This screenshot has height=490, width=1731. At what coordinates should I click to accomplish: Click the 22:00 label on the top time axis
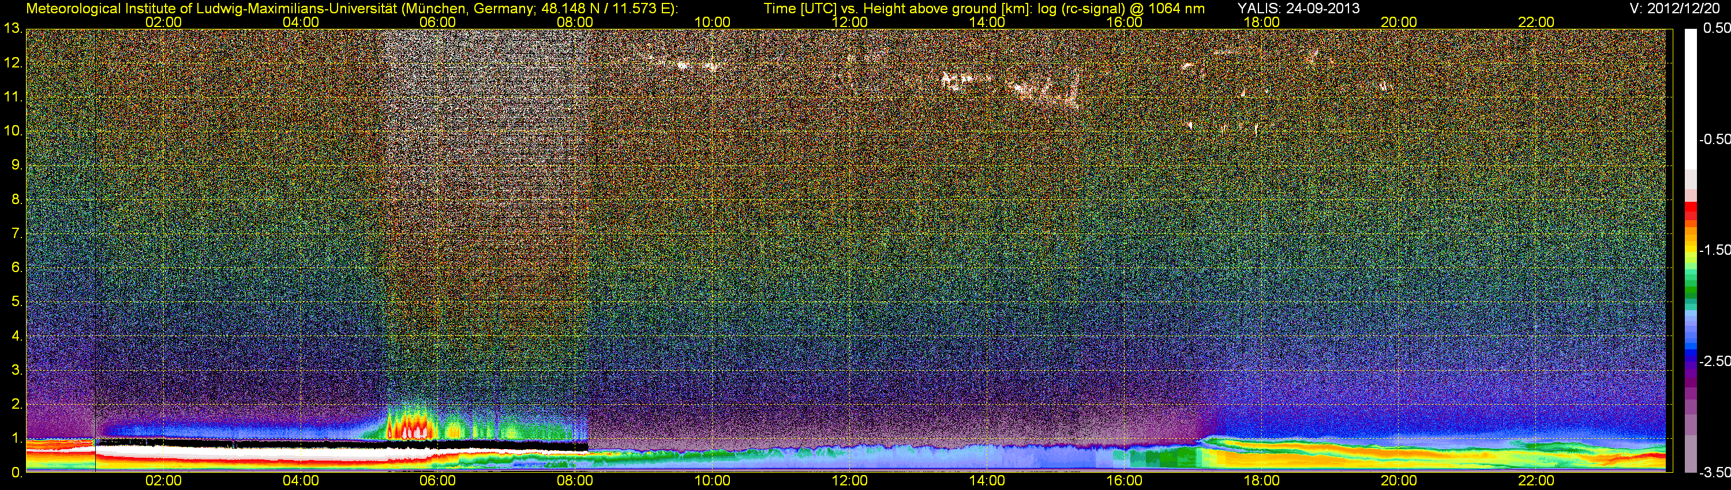pyautogui.click(x=1536, y=22)
